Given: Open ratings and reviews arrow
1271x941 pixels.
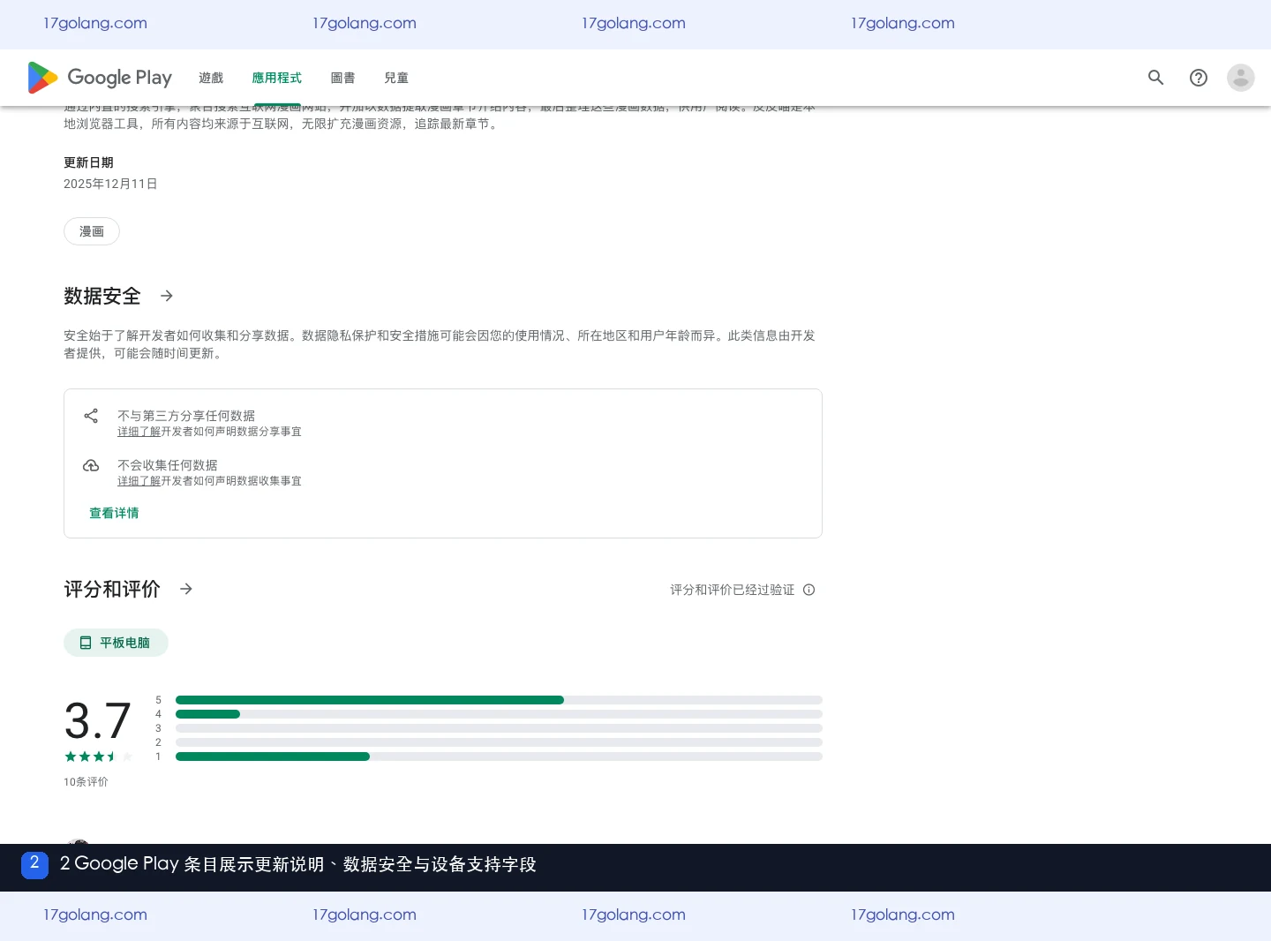Looking at the screenshot, I should (186, 589).
